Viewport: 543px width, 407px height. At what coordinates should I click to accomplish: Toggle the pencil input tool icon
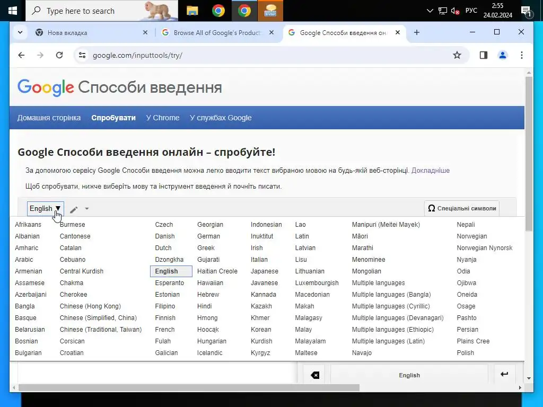click(x=74, y=209)
